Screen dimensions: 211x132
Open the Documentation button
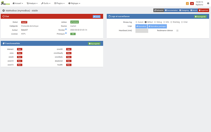(171, 10)
